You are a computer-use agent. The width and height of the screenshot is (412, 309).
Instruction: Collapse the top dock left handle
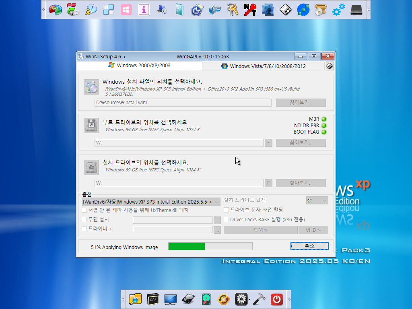[43, 10]
